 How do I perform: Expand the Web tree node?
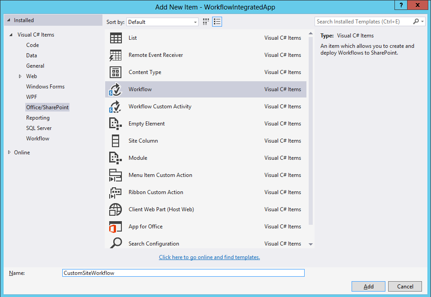click(x=20, y=76)
